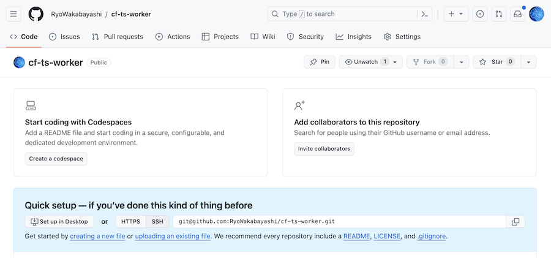Click the cf-ts-worker repository title
This screenshot has width=551, height=258.
click(x=56, y=63)
